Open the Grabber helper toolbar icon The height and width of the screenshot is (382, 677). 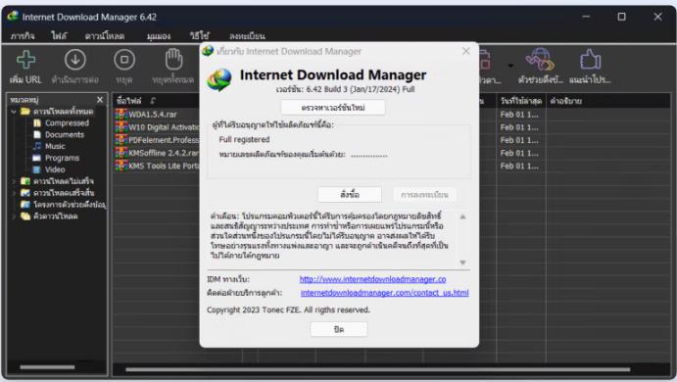click(x=540, y=59)
